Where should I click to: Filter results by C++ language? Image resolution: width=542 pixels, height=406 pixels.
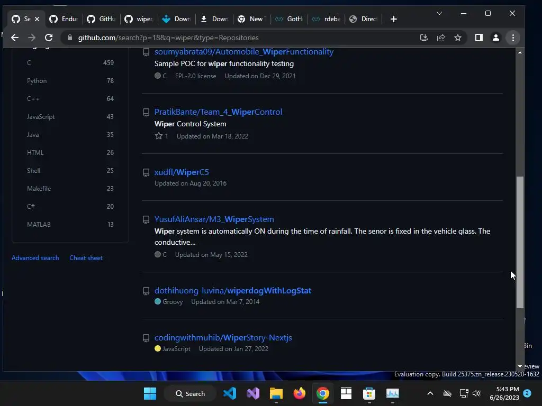70,98
